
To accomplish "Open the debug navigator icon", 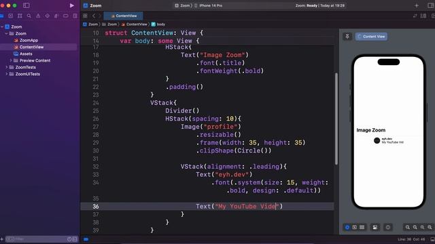I will [x=56, y=16].
